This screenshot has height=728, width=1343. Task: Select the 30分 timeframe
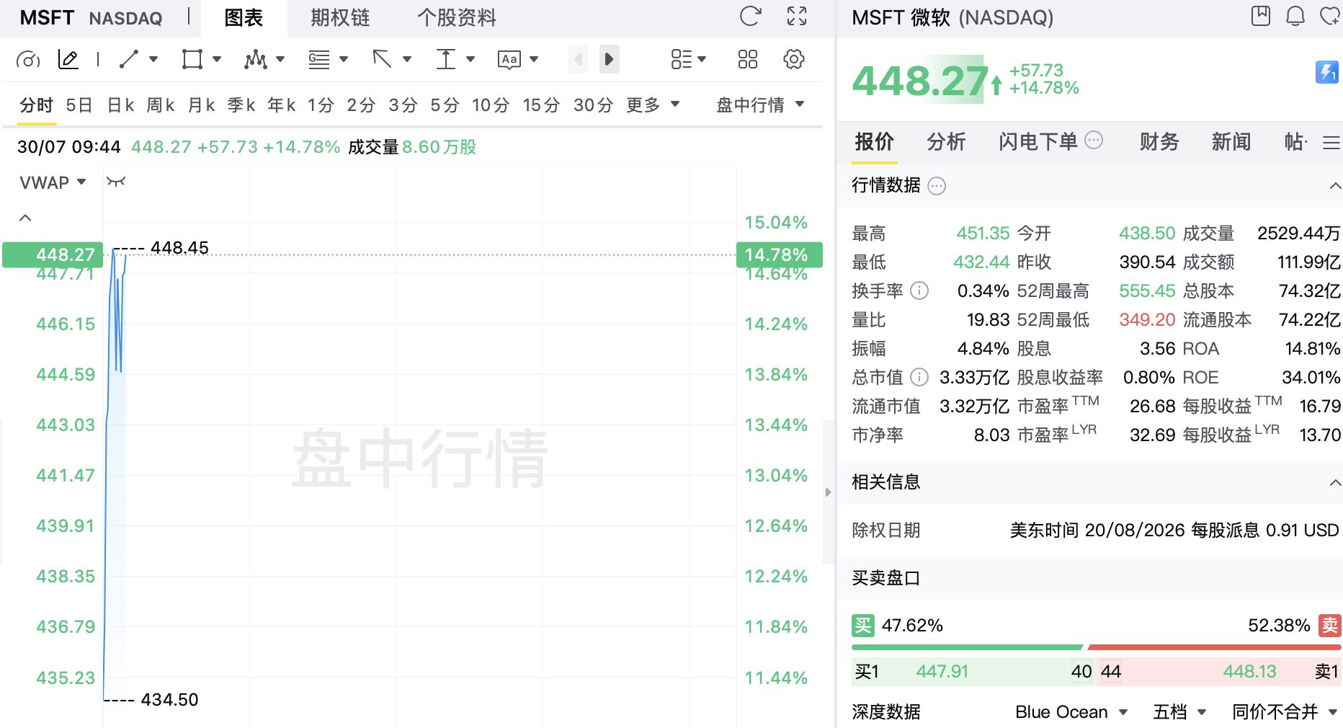point(593,105)
